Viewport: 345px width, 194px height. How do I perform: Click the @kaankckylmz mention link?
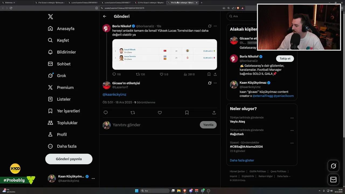coord(114,95)
